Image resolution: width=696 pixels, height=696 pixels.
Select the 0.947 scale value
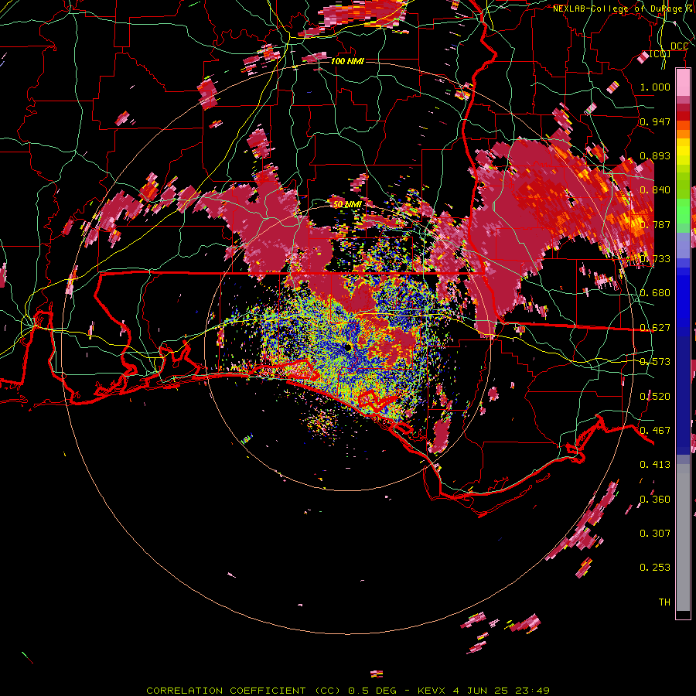coord(655,121)
